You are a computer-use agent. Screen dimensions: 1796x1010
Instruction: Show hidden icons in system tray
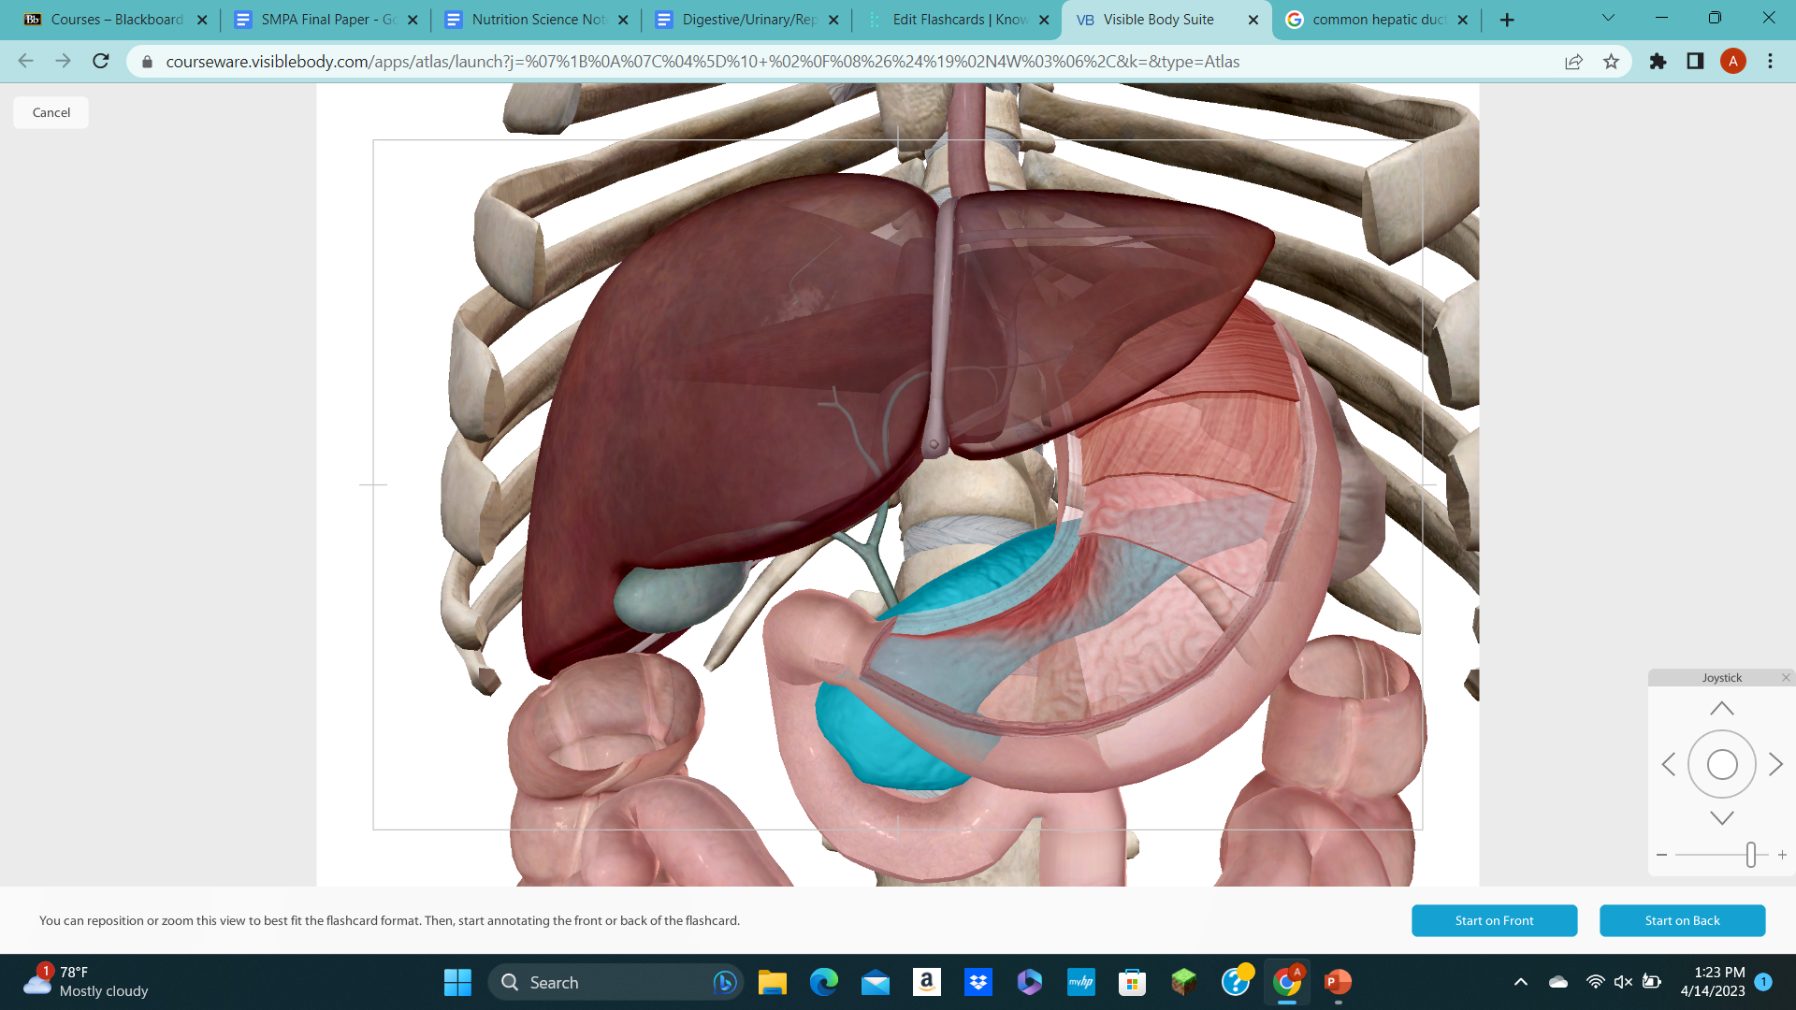point(1520,982)
